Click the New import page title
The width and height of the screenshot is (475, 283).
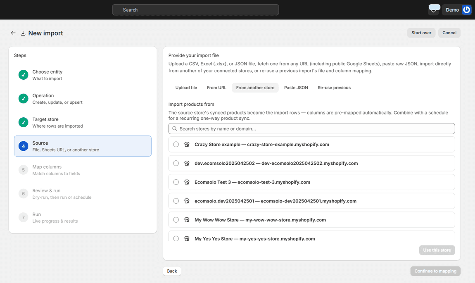pos(45,33)
